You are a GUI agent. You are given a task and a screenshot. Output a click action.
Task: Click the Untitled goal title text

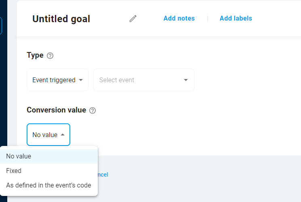[x=61, y=19]
